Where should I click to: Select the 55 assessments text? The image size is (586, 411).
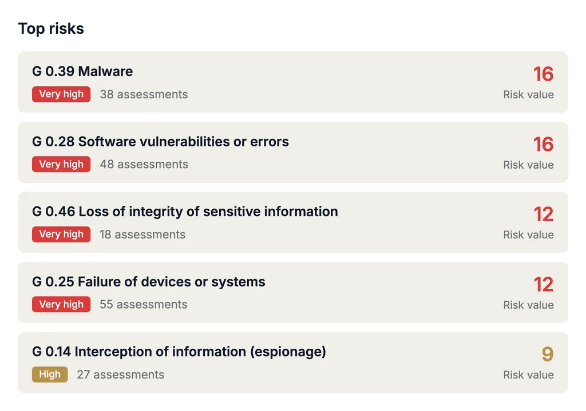(144, 304)
